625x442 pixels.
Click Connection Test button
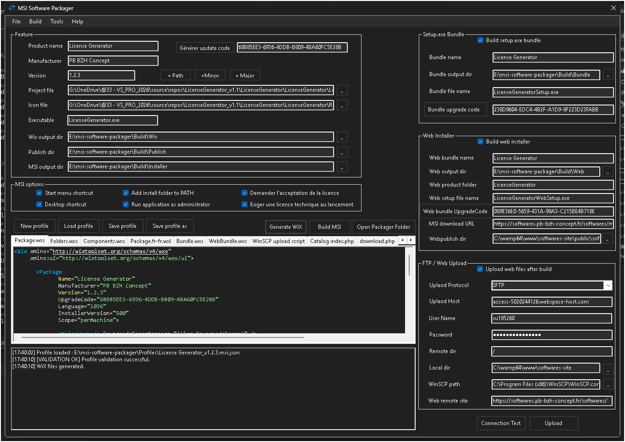point(501,423)
